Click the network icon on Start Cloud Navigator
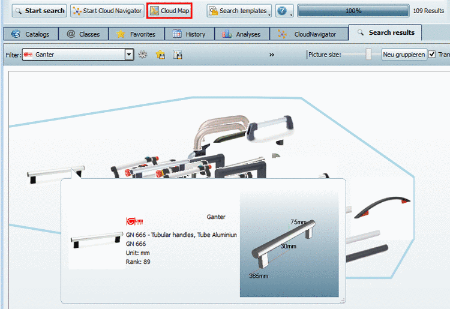The width and height of the screenshot is (450, 309). click(77, 11)
